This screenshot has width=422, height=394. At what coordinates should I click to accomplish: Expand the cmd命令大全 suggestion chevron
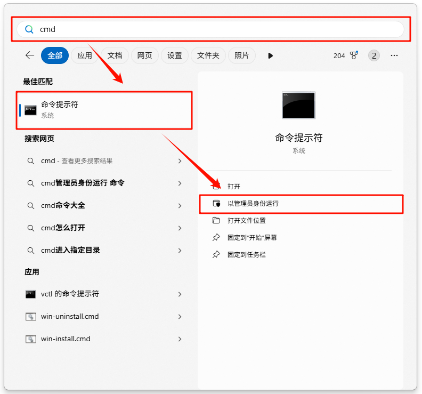coord(180,206)
